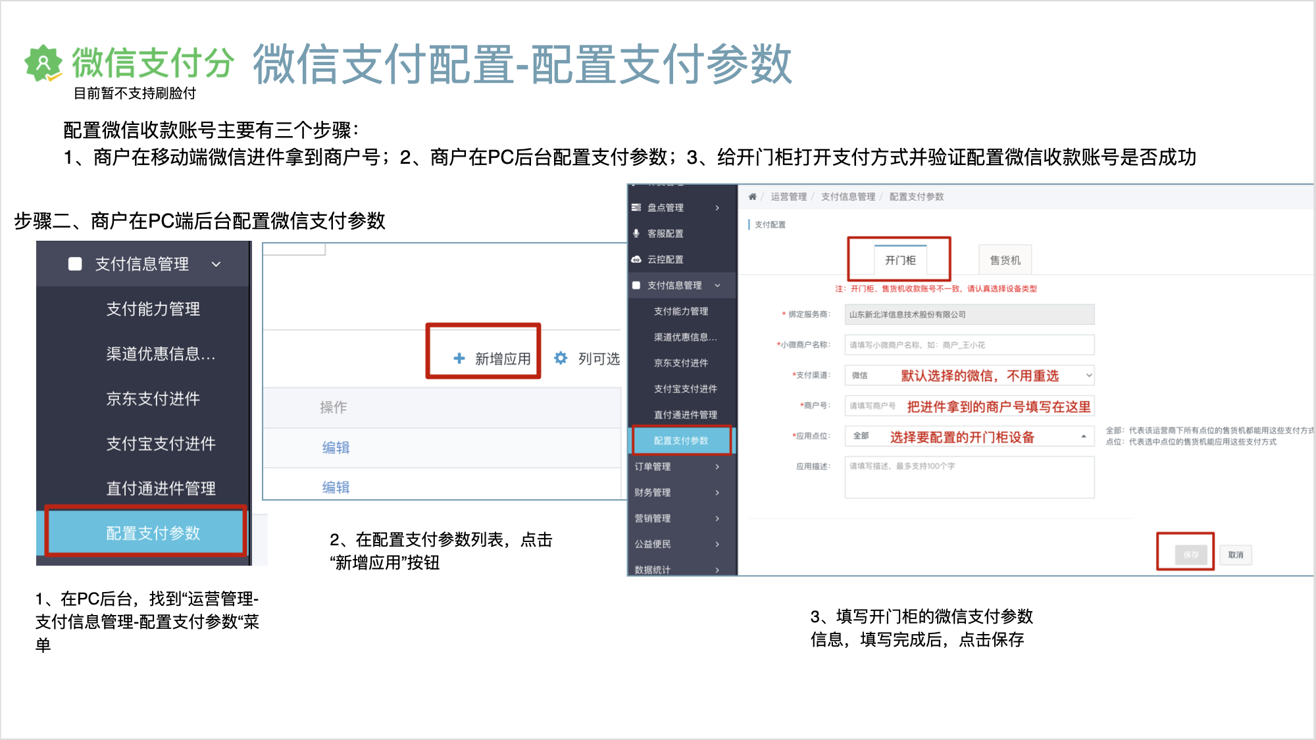Click the 支付配置 section heading
The width and height of the screenshot is (1316, 740).
click(770, 224)
